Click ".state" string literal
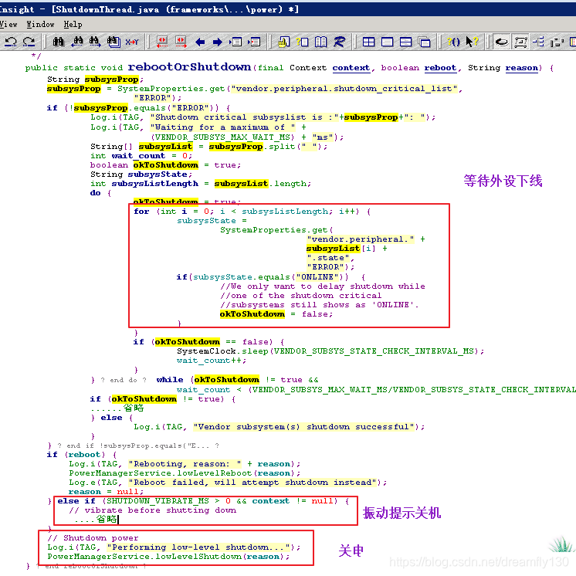576x576 pixels. pyautogui.click(x=328, y=258)
